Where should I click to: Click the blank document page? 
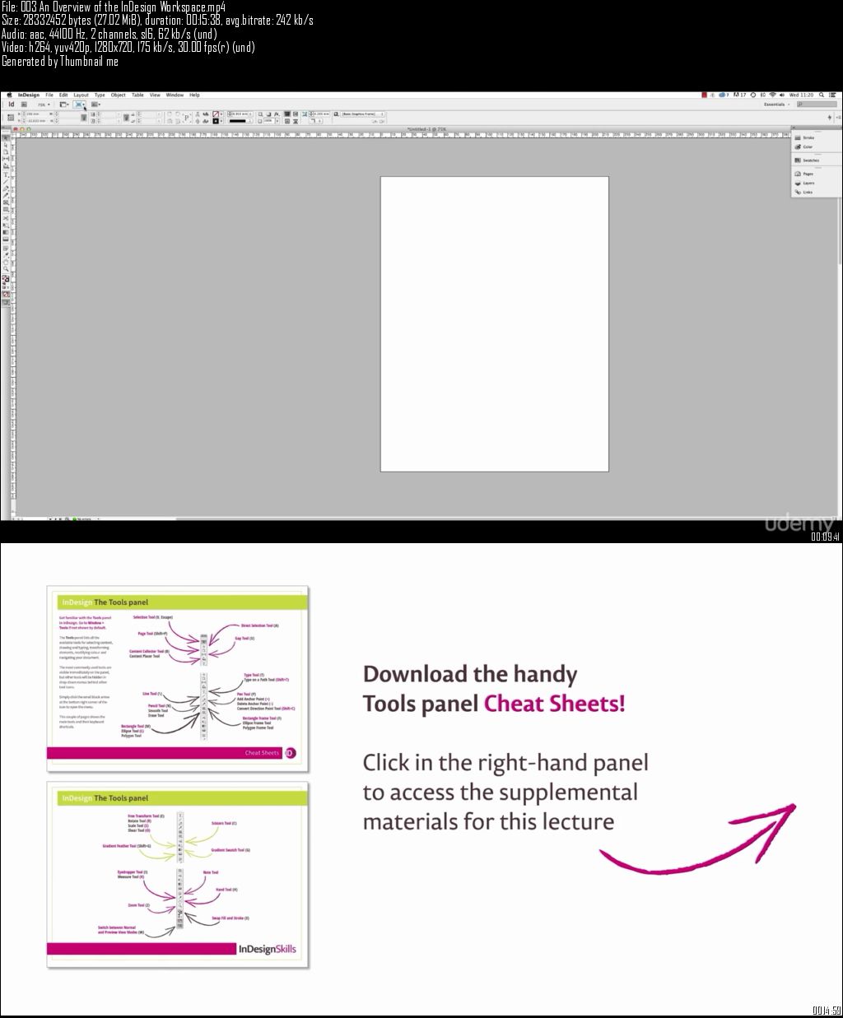click(x=494, y=323)
